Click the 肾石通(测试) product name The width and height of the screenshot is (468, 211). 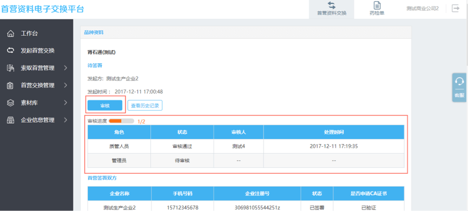click(102, 52)
